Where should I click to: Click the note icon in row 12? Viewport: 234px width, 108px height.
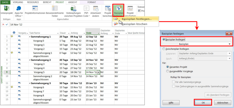coord(12,87)
